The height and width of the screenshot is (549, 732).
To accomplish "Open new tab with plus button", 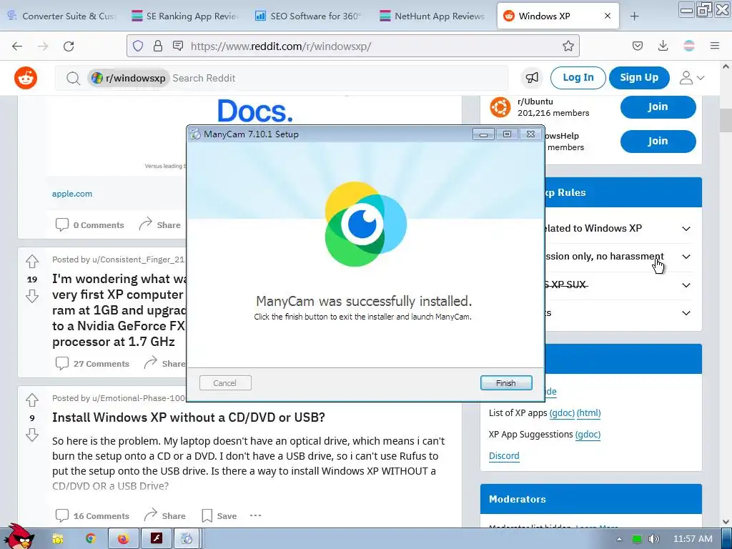I will click(x=634, y=16).
